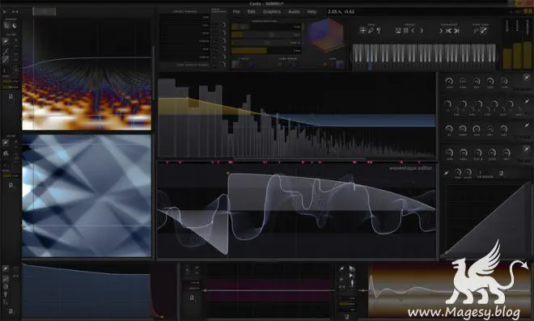Screen dimensions: 534x321
Task: Open spectrum panel preset document icon
Action: coord(11,97)
